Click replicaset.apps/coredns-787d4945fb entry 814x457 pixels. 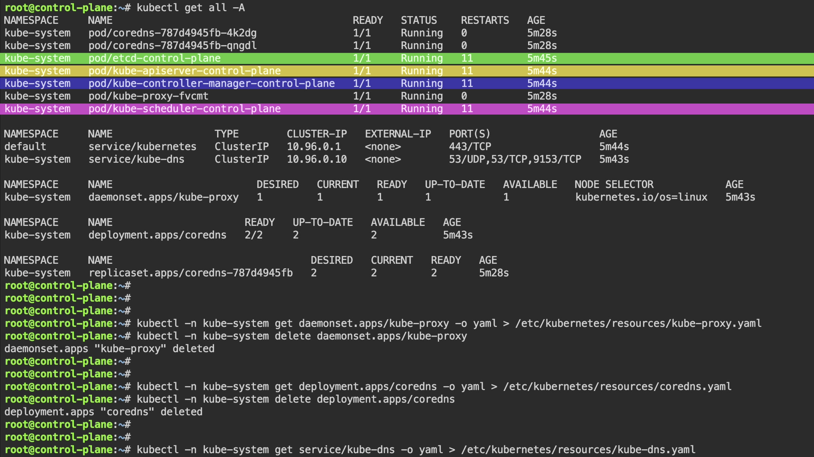pyautogui.click(x=190, y=273)
